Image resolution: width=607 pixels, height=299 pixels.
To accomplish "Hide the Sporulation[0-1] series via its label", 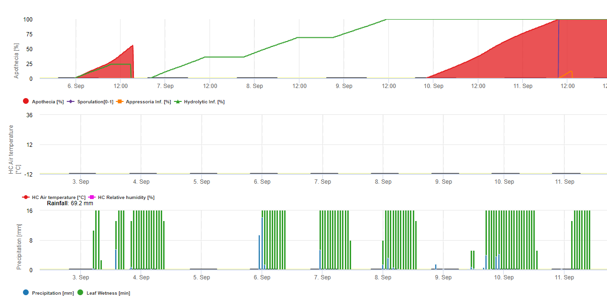I will pyautogui.click(x=95, y=102).
